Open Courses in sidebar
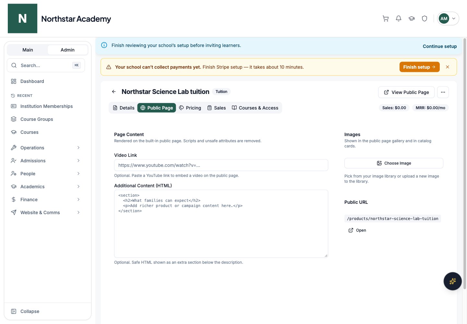The image size is (467, 324). (x=46, y=132)
